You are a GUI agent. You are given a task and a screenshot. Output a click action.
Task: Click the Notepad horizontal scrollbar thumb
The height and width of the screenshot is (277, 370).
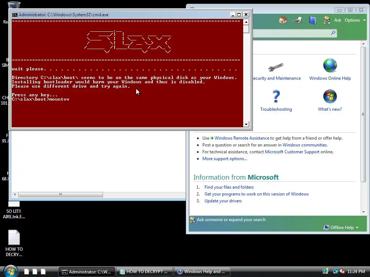[61, 194]
